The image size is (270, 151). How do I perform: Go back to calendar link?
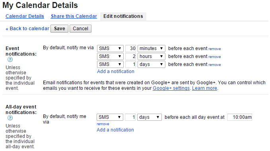[x=27, y=29]
